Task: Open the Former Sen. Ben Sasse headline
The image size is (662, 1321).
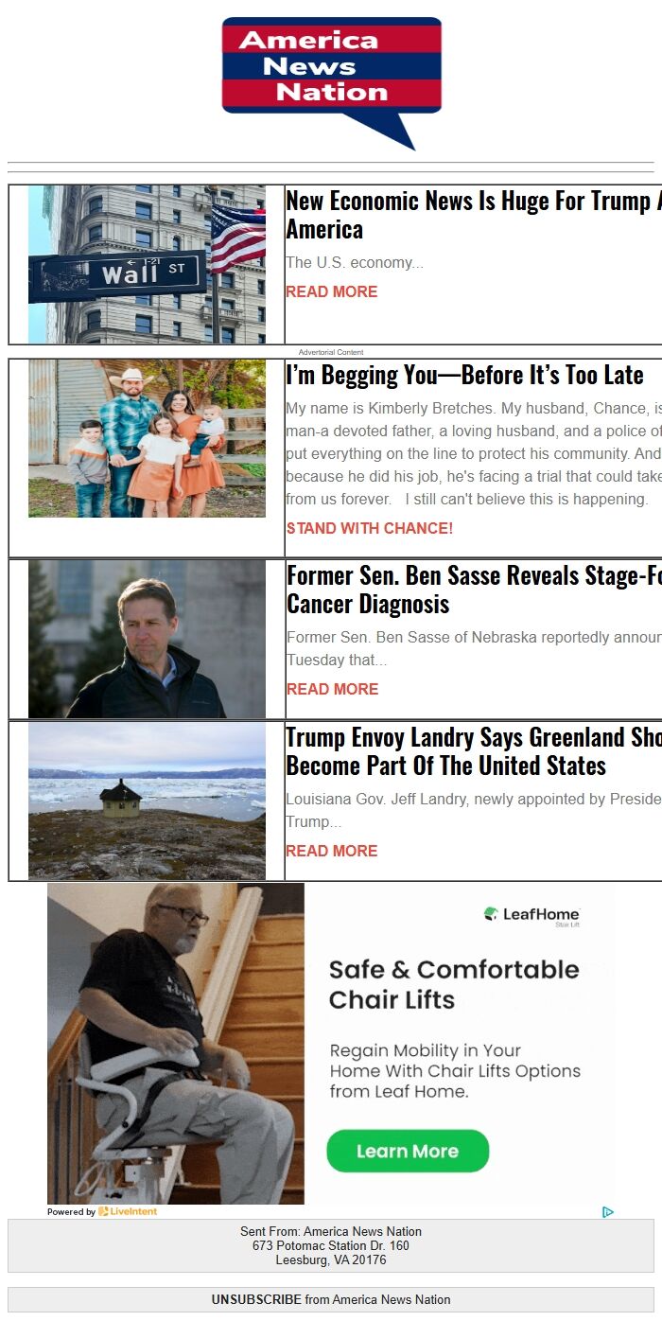Action: click(x=474, y=590)
